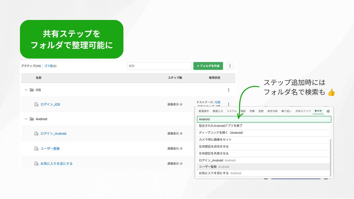The width and height of the screenshot is (354, 199).
Task: Switch to the 確認 tab
Action: pos(243,111)
